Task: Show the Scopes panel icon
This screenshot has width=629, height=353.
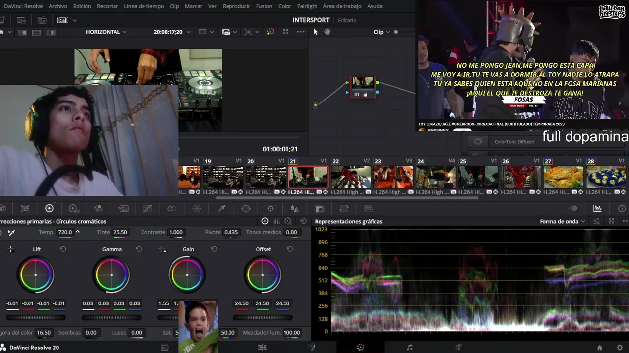Action: click(x=598, y=208)
